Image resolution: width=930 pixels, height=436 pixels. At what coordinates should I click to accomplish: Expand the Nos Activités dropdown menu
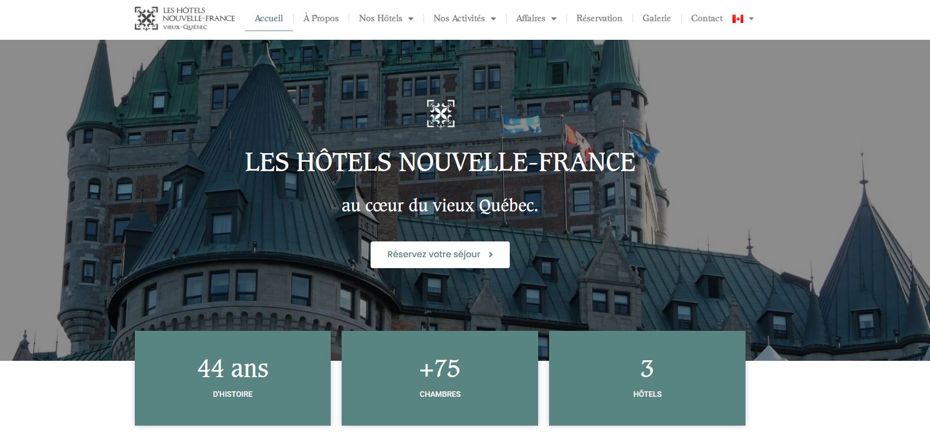click(465, 19)
